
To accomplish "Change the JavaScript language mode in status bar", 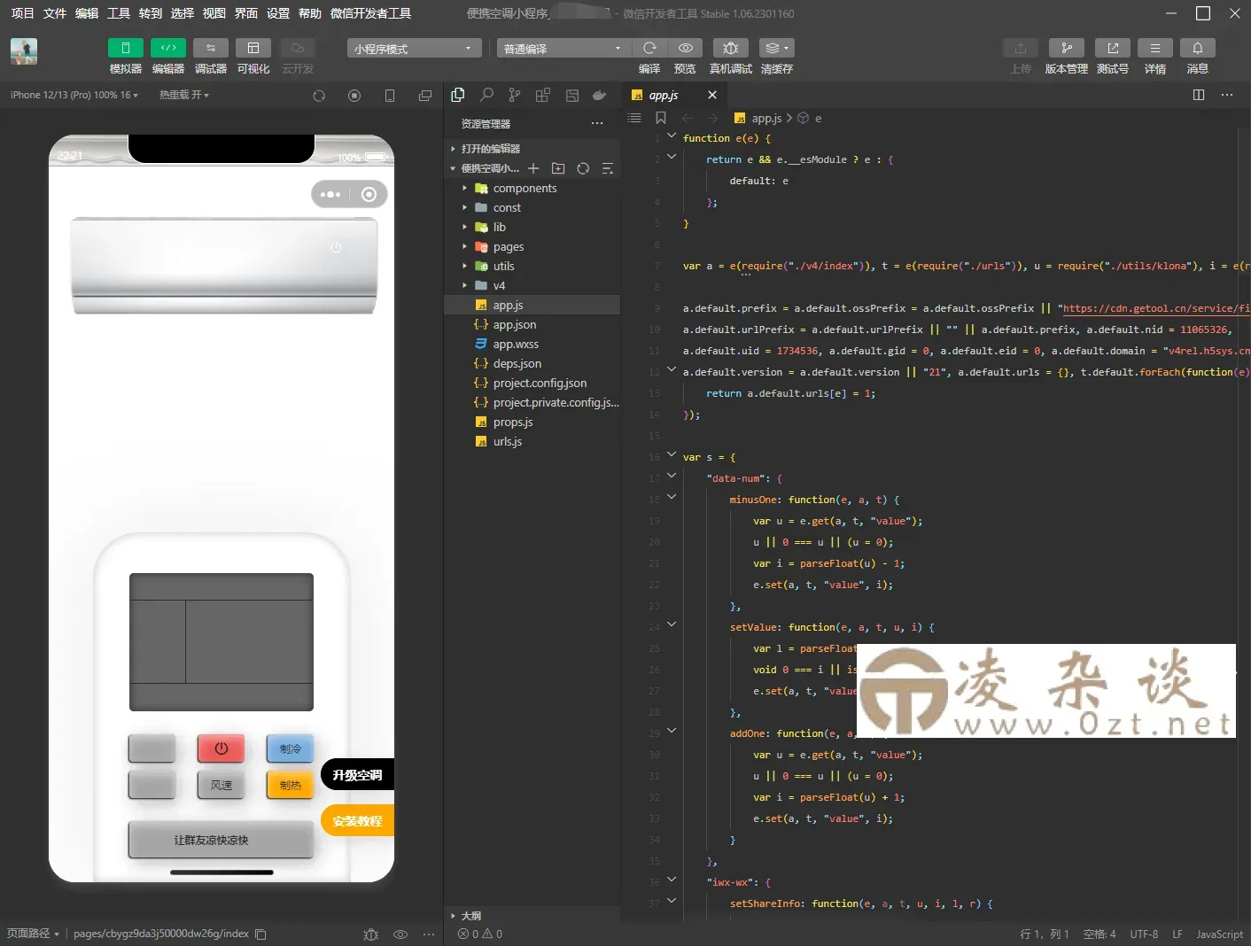I will click(1219, 934).
